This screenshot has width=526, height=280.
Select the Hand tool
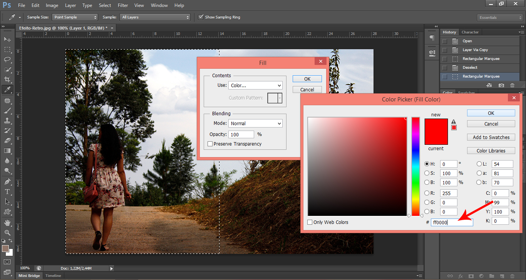pyautogui.click(x=7, y=223)
